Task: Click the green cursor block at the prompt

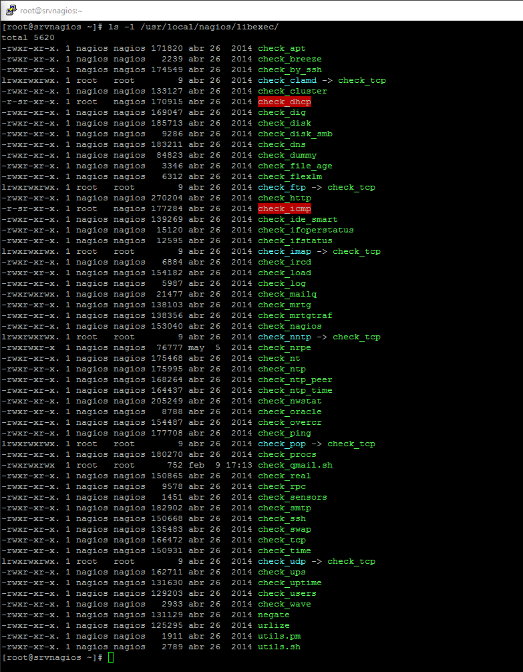Action: click(111, 657)
